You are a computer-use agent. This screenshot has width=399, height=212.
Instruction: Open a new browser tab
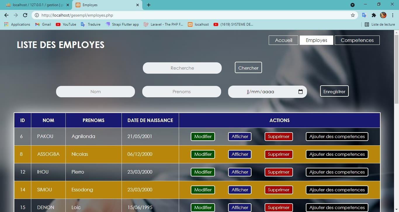coord(149,5)
